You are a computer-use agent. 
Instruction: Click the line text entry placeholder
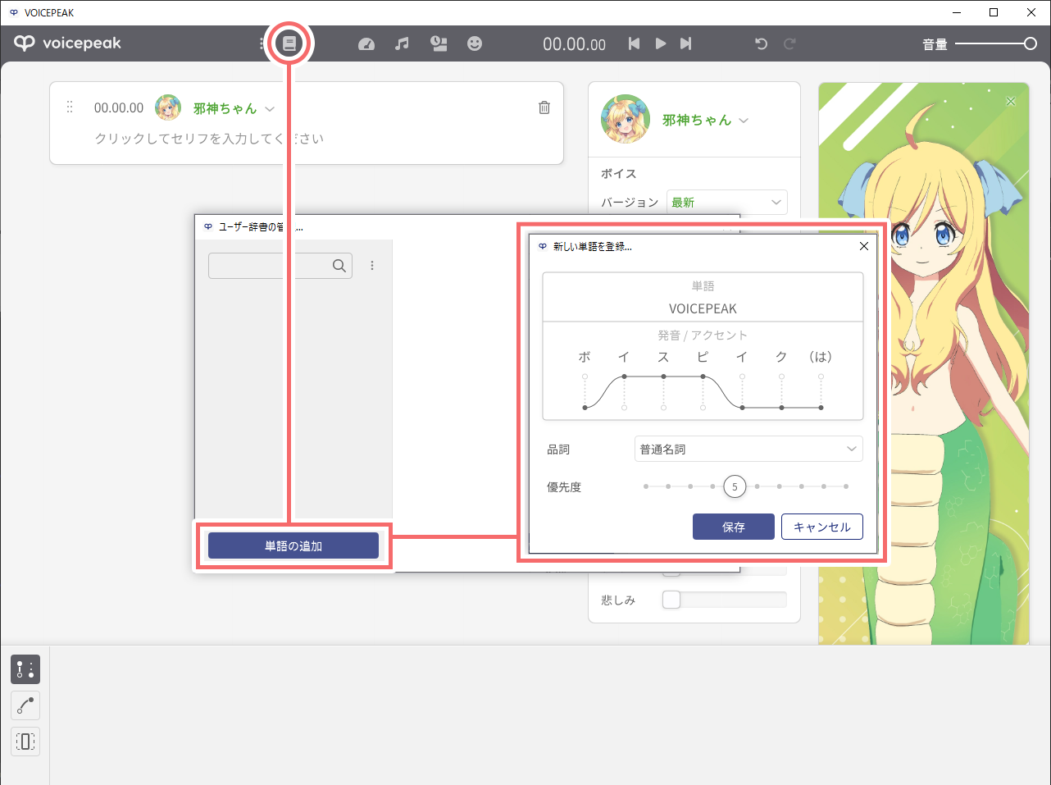pos(209,139)
